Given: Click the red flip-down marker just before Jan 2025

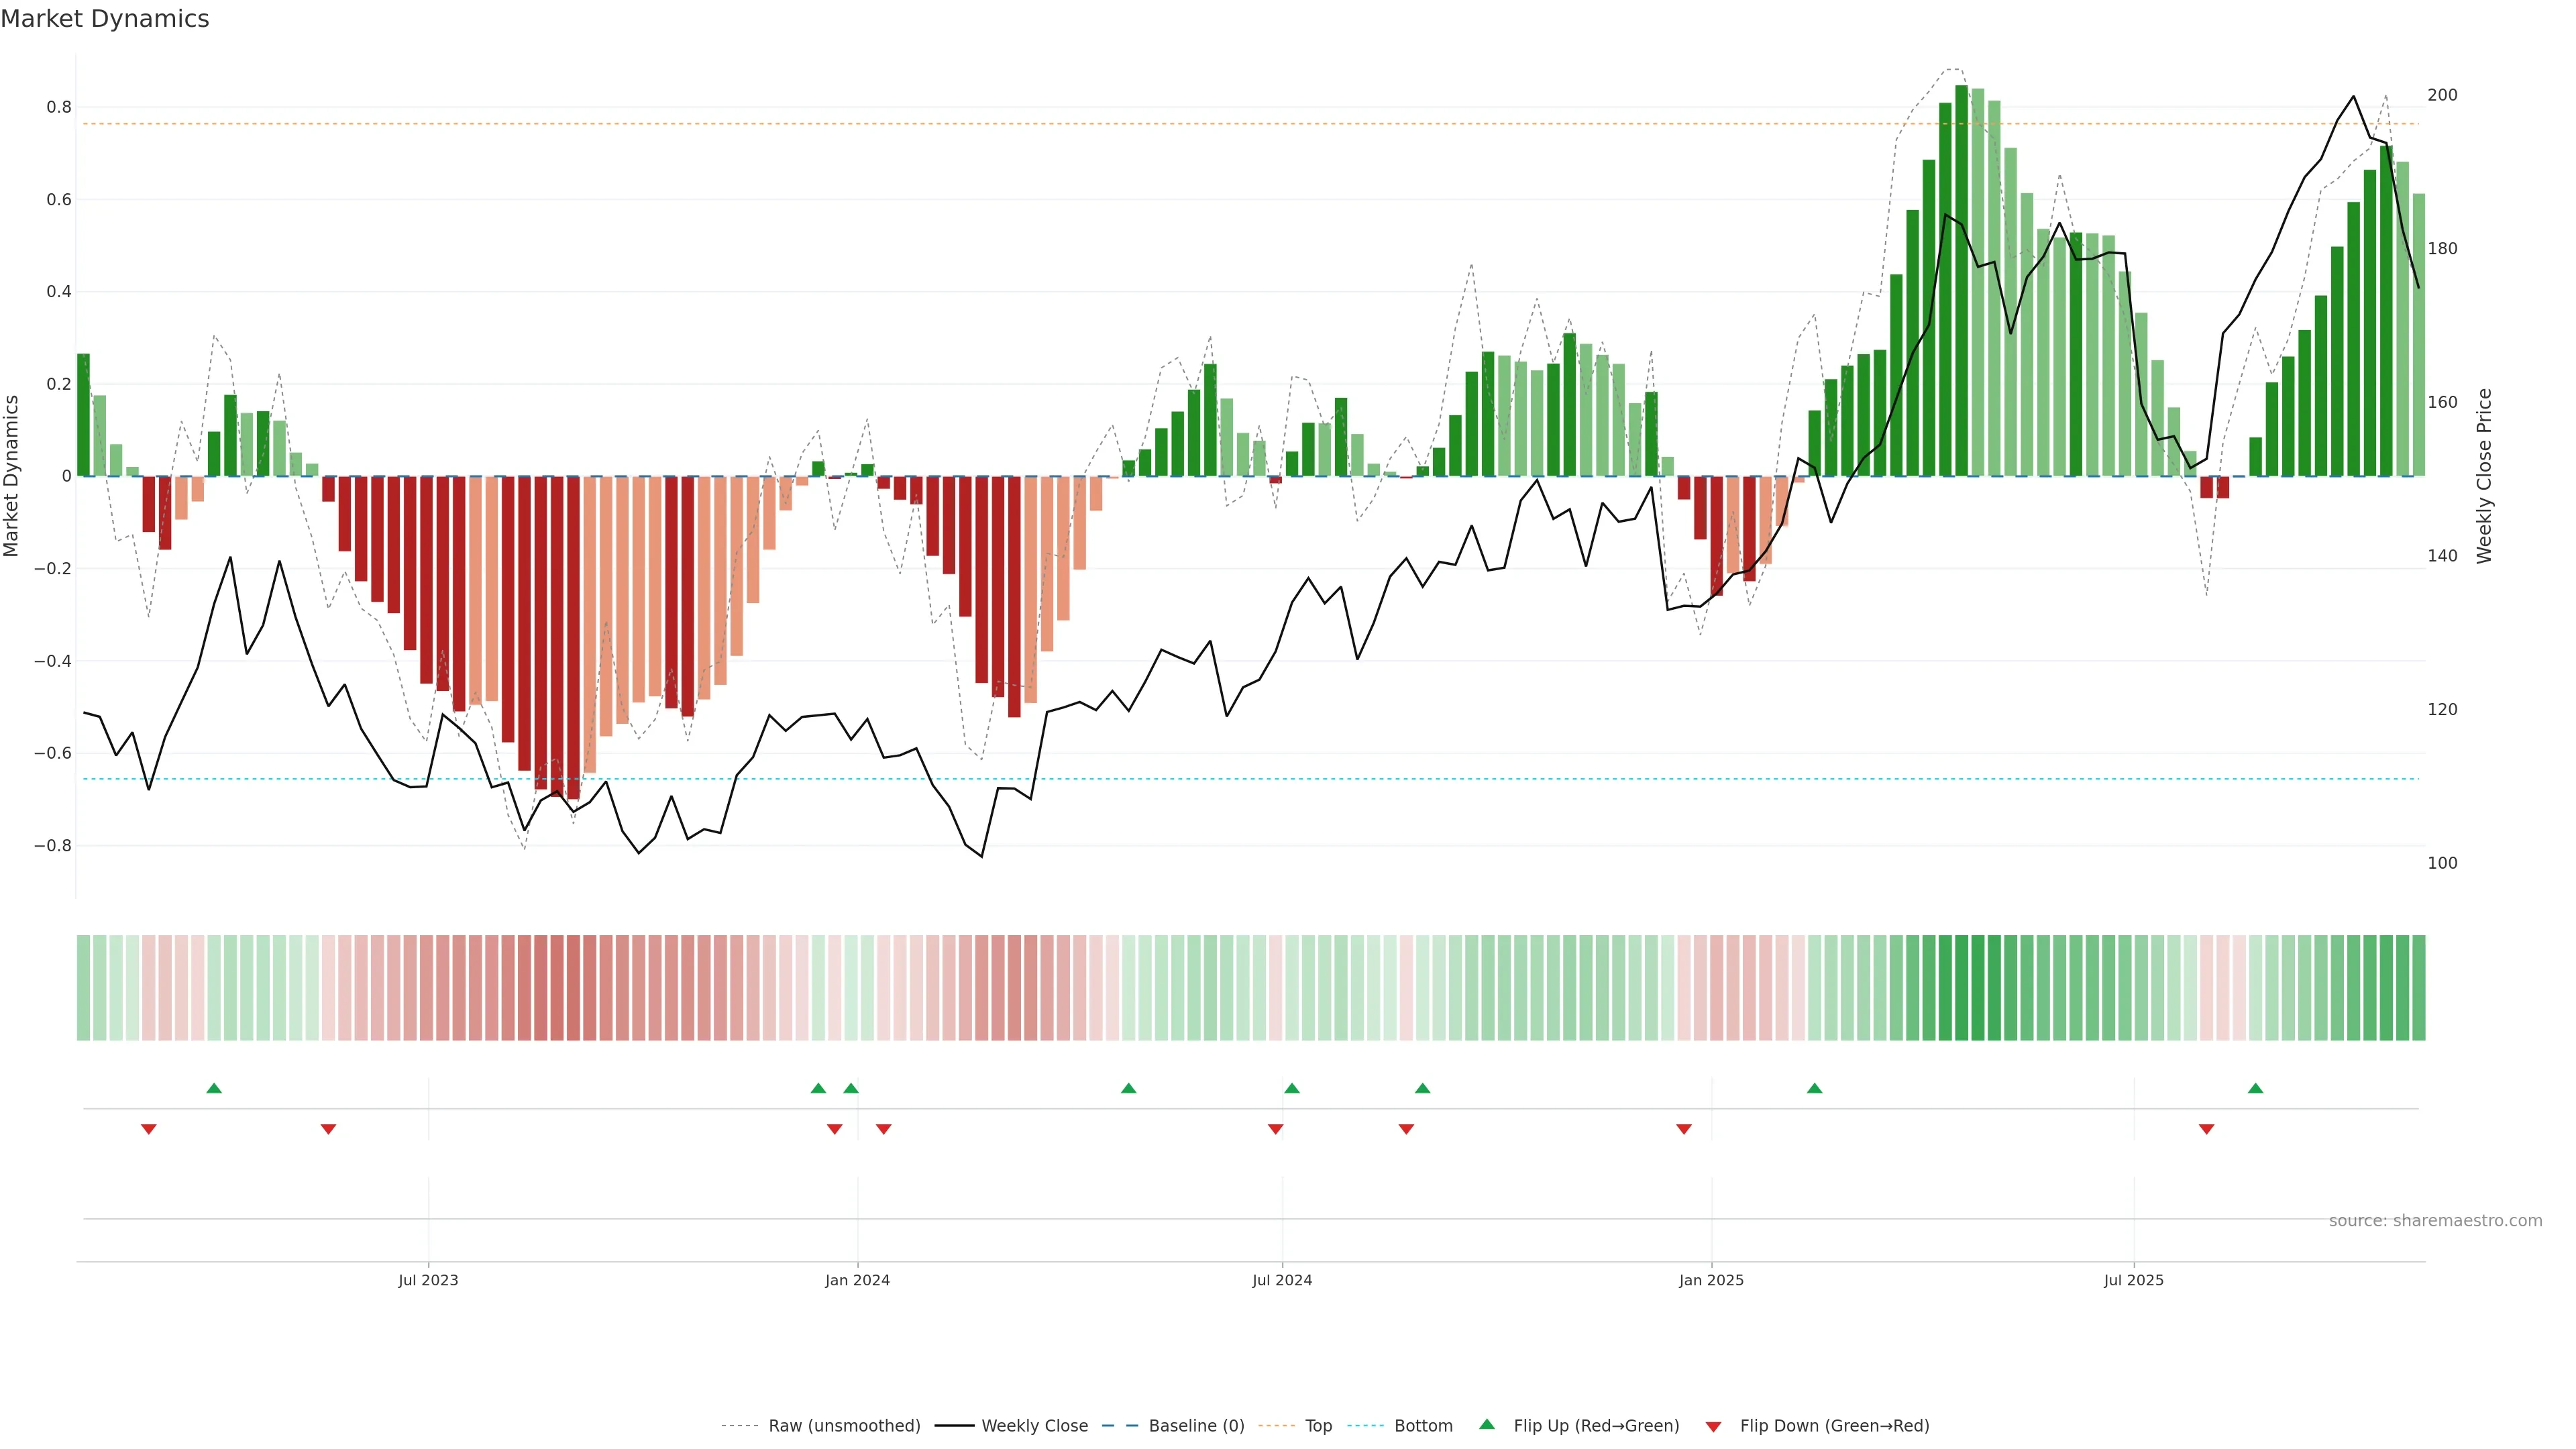Looking at the screenshot, I should (1684, 1129).
